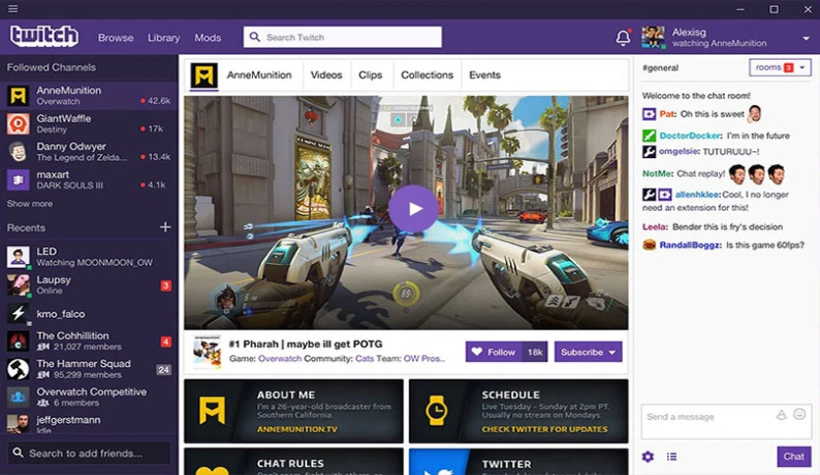Expand the Alexisg account menu arrow
The width and height of the screenshot is (820, 475).
[x=806, y=38]
